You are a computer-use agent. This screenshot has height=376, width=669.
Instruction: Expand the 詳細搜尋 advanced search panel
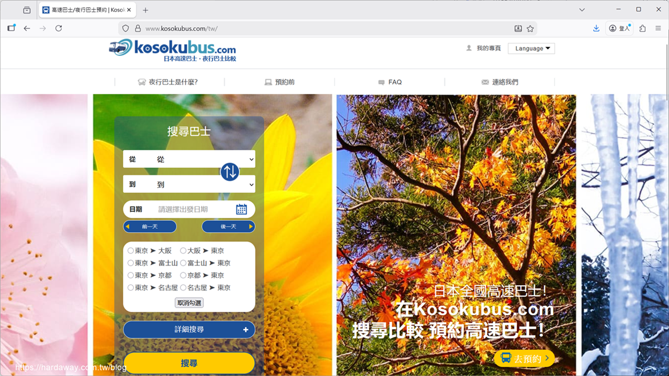pyautogui.click(x=189, y=330)
